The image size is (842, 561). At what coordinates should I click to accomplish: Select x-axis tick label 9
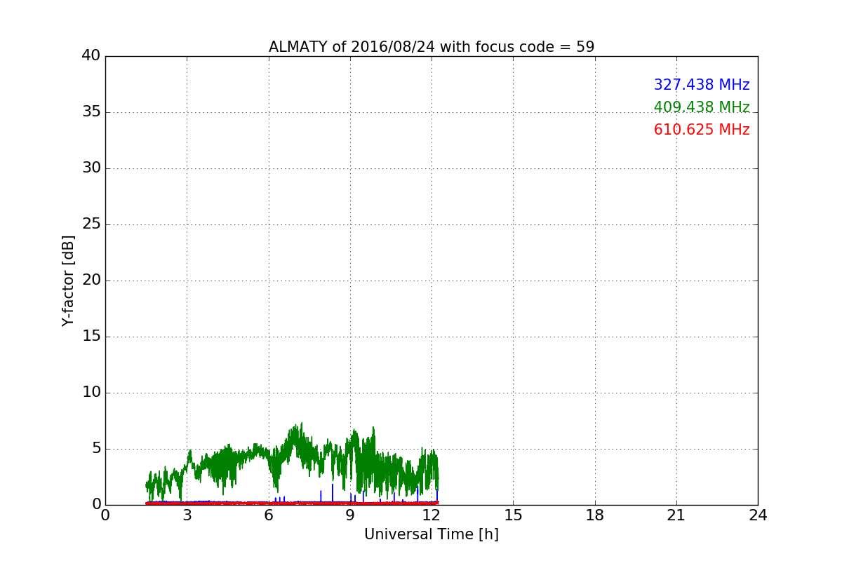pyautogui.click(x=350, y=515)
